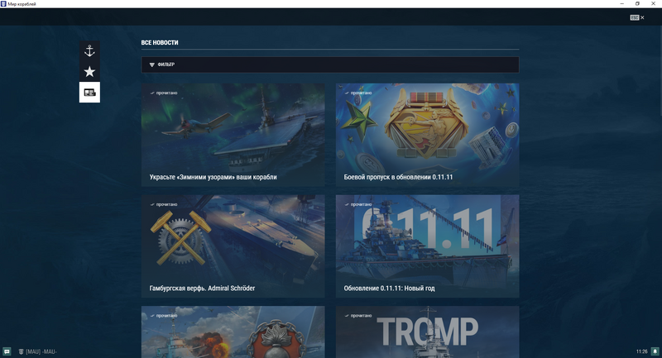Click the 11:26 clock text
This screenshot has height=358, width=662.
pyautogui.click(x=642, y=351)
